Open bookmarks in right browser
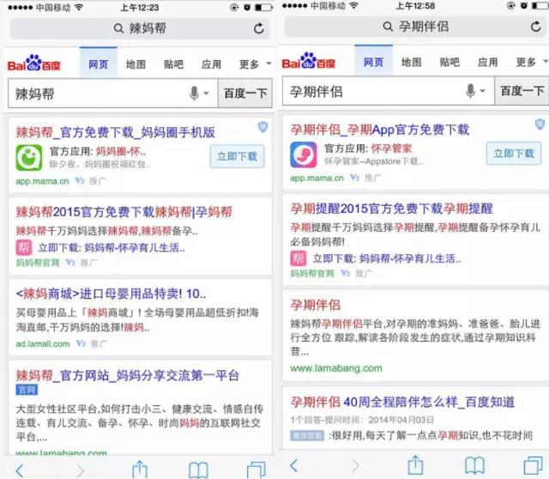 (474, 465)
